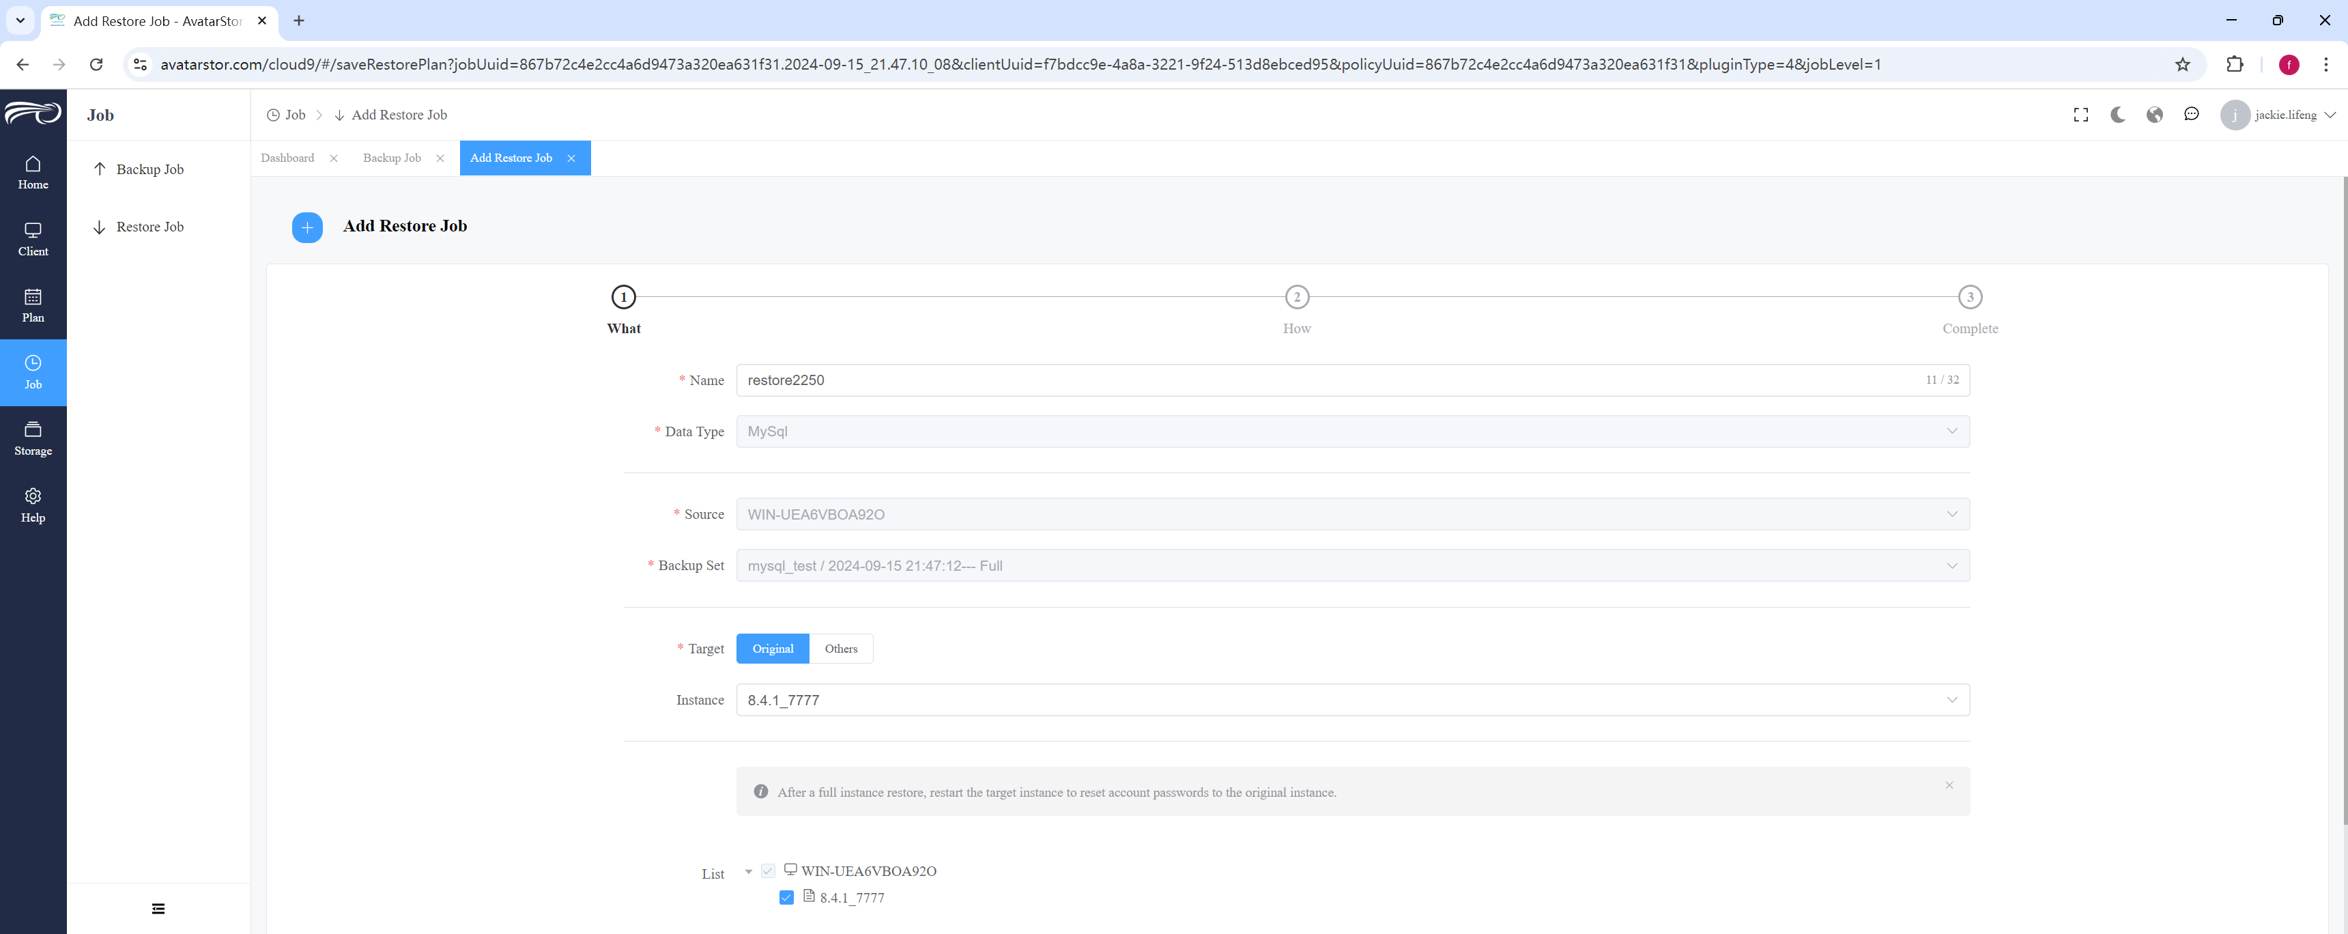Collapse the sidebar menu toggle icon

(158, 909)
